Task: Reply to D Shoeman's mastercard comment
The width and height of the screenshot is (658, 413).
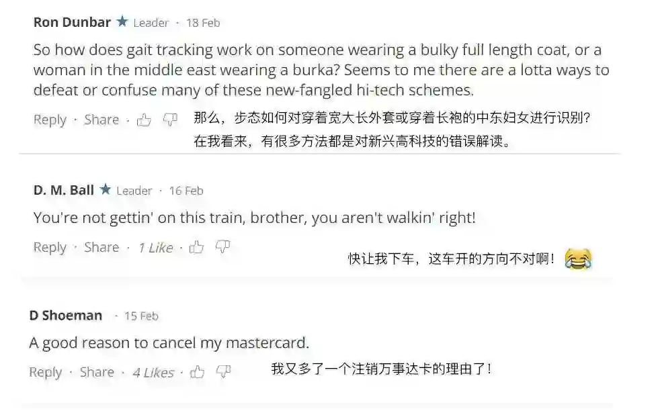Action: [x=46, y=372]
